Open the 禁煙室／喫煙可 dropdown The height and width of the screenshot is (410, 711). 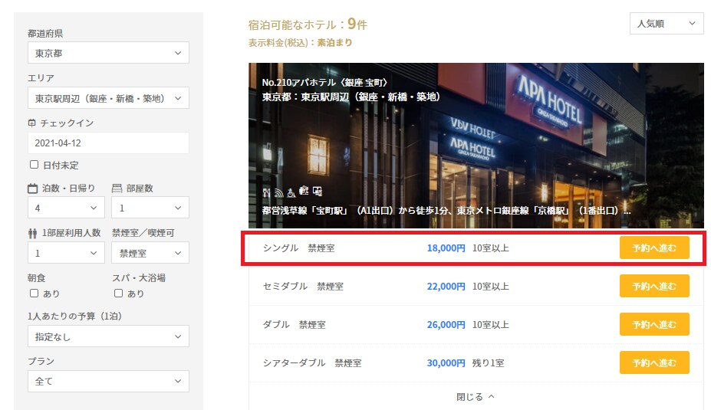coord(150,253)
